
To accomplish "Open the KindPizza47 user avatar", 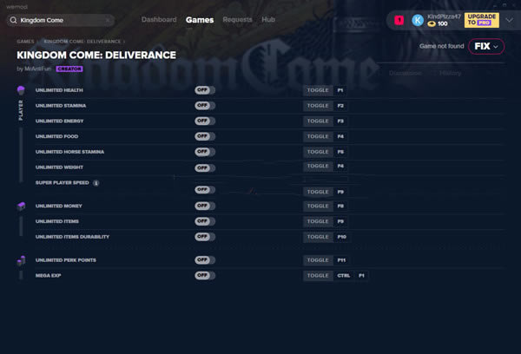I will (x=418, y=20).
